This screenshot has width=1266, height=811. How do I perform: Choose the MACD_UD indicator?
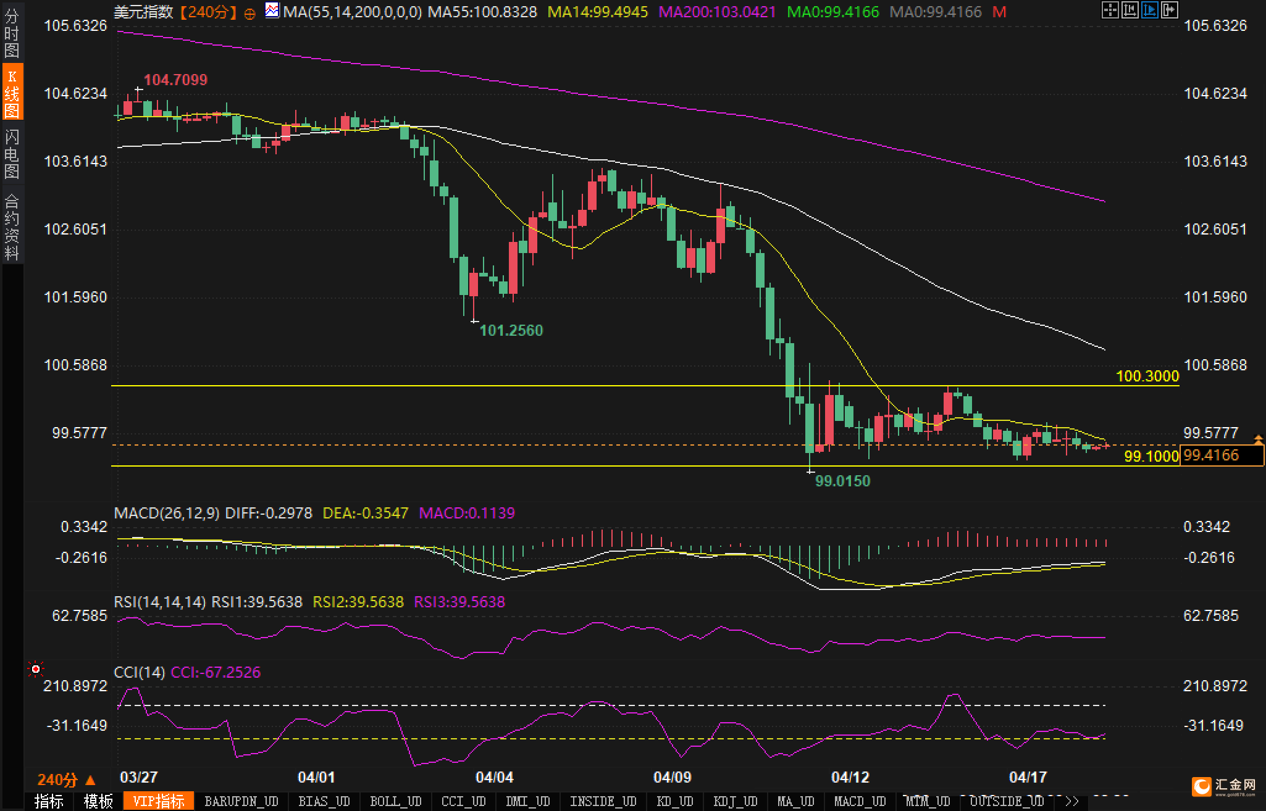pos(860,801)
